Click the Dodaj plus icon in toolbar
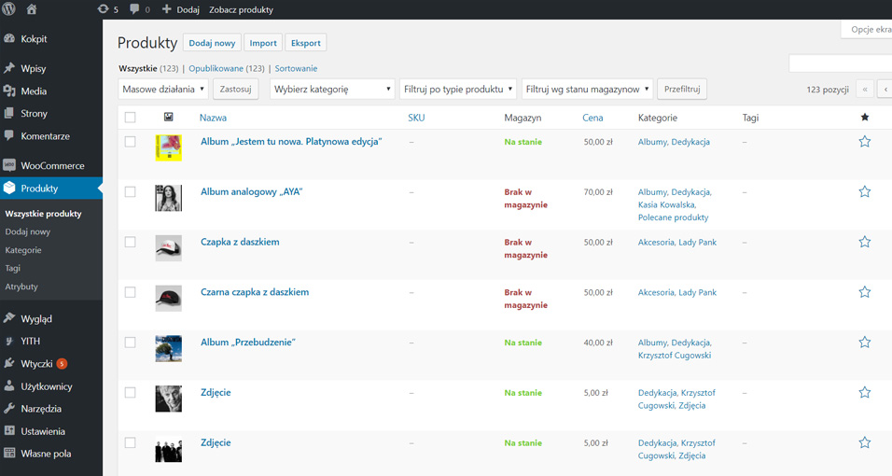 tap(167, 9)
